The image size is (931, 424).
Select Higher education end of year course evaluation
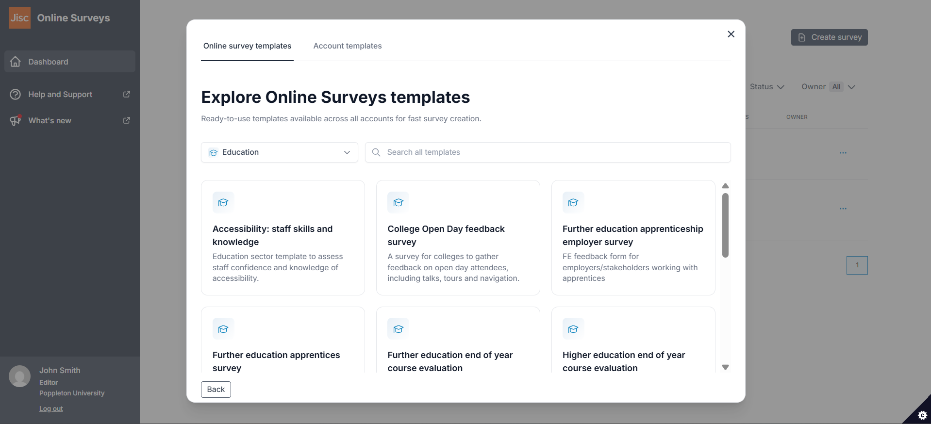coord(633,340)
